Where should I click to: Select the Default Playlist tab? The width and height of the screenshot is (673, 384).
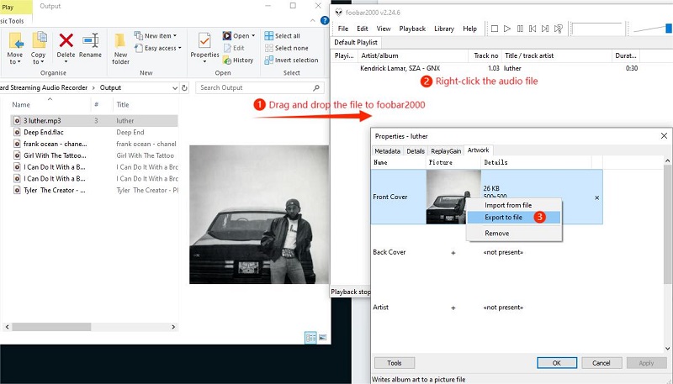[x=356, y=42]
